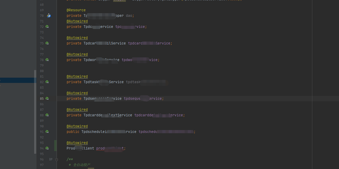Viewport: 339px width, 169px height.
Task: Click the '全自动投产' comment text on line 97
Action: 82,165
